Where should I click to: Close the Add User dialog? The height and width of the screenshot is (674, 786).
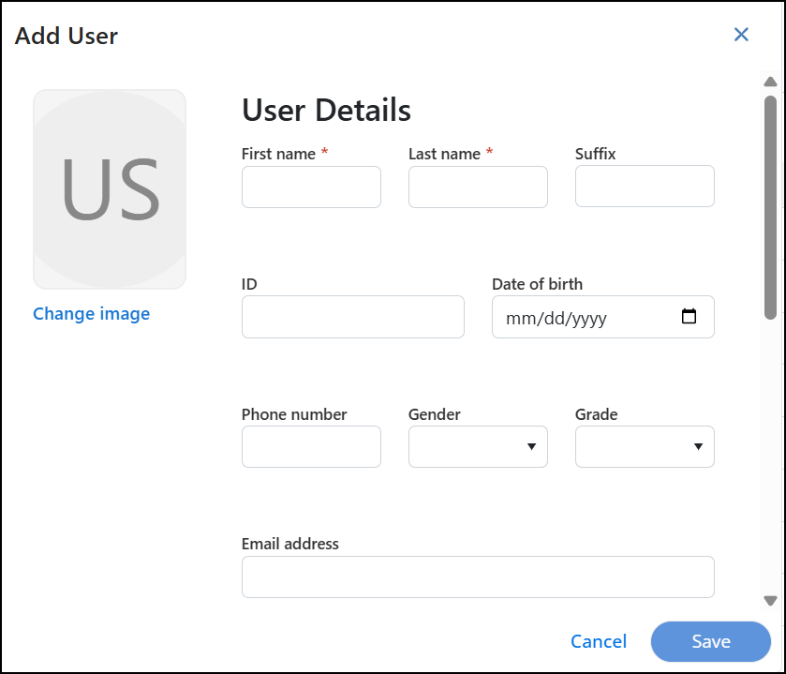[x=741, y=35]
